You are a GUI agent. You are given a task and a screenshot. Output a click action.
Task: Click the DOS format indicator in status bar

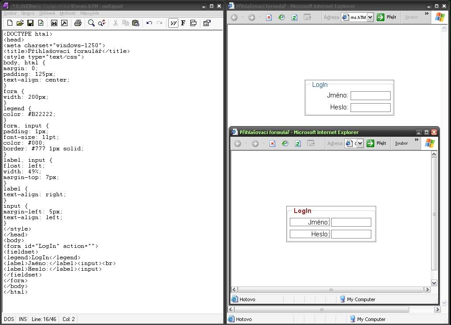point(9,319)
